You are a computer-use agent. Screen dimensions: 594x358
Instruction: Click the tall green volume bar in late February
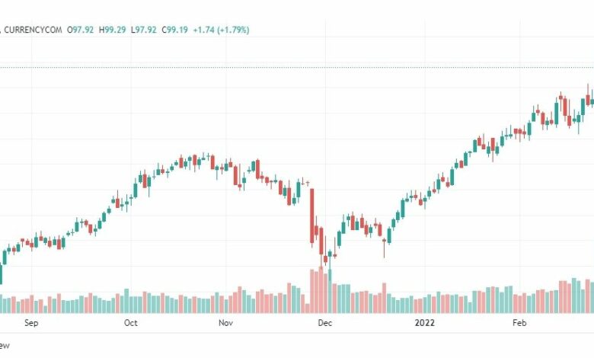pos(574,296)
